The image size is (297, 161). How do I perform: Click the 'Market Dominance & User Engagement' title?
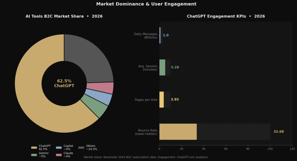tap(146, 4)
